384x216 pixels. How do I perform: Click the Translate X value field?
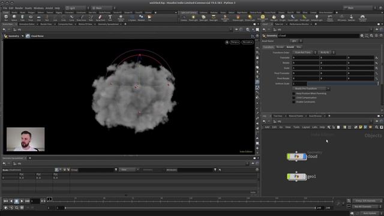point(305,58)
